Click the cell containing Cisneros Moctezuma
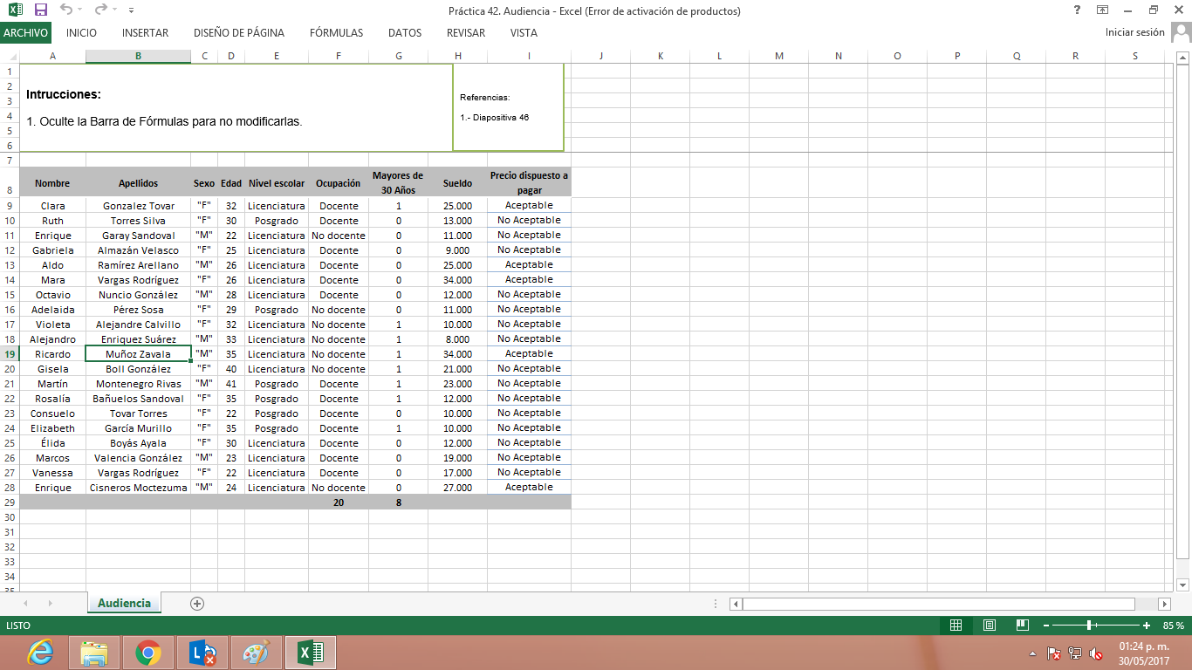This screenshot has width=1192, height=670. (x=138, y=488)
